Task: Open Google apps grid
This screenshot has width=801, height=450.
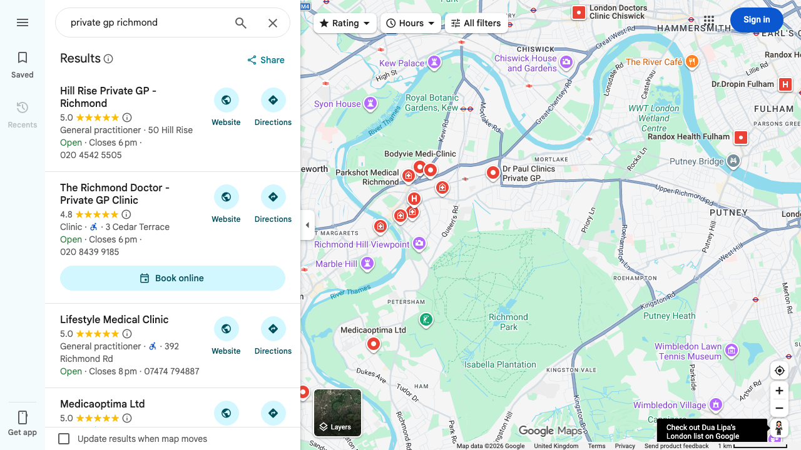Action: tap(708, 21)
